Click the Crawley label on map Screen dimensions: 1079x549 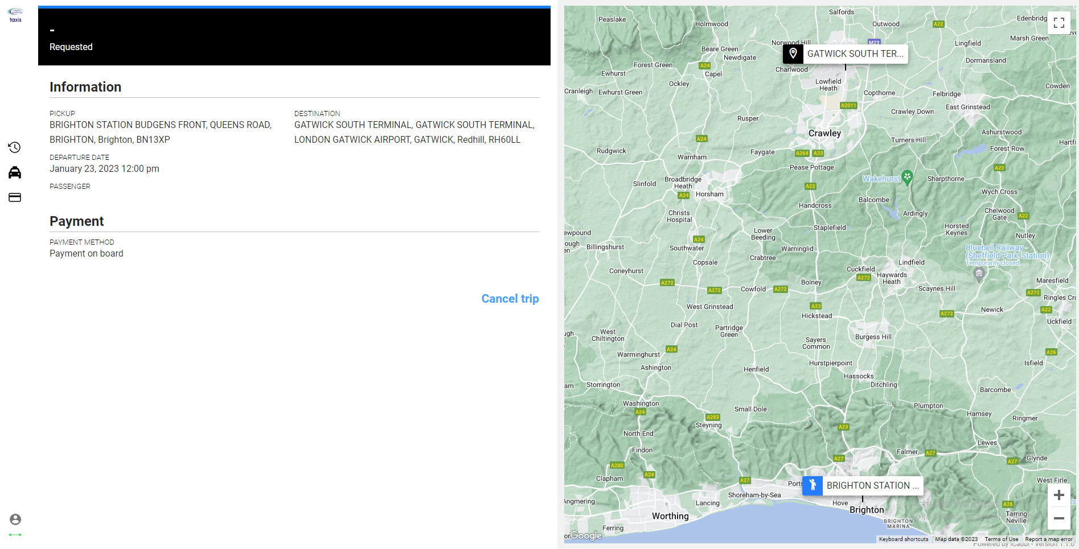tap(824, 133)
